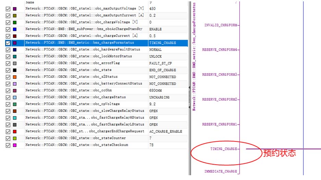The height and width of the screenshot is (180, 321).
Task: Disable the obc_stateChecksum signal checkbox
Action: (x=8, y=145)
